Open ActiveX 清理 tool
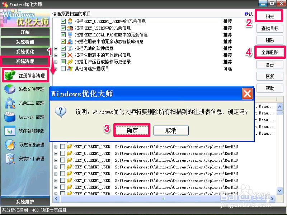 (24, 117)
